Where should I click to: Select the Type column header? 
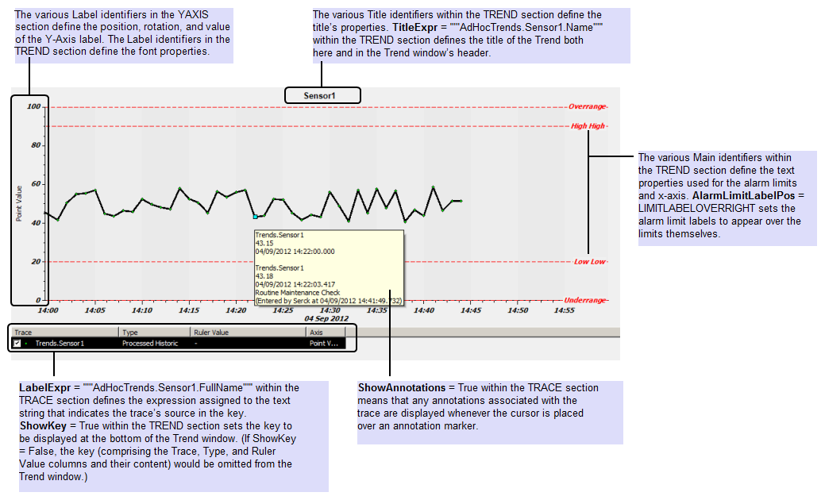tap(127, 332)
